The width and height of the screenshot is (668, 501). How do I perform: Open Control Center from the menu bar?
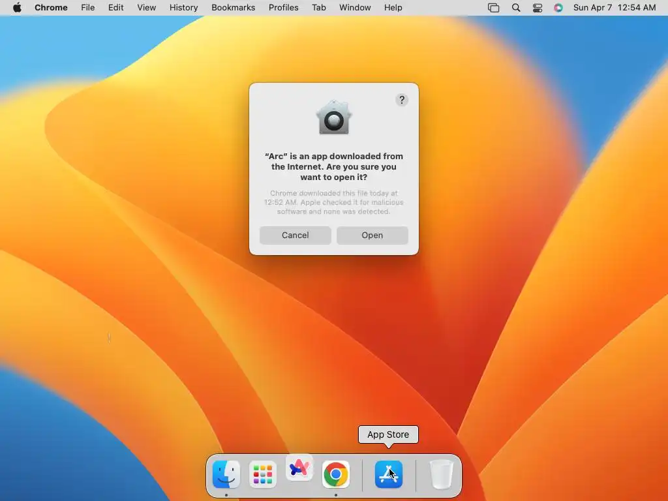[x=538, y=8]
